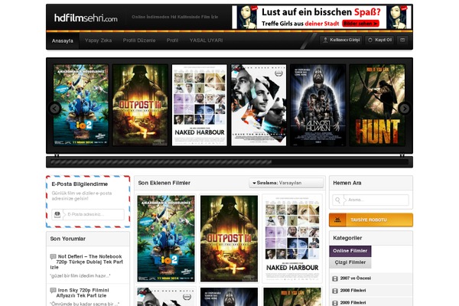Open Outpost III poster in carousel
This screenshot has width=459, height=306.
point(140,105)
